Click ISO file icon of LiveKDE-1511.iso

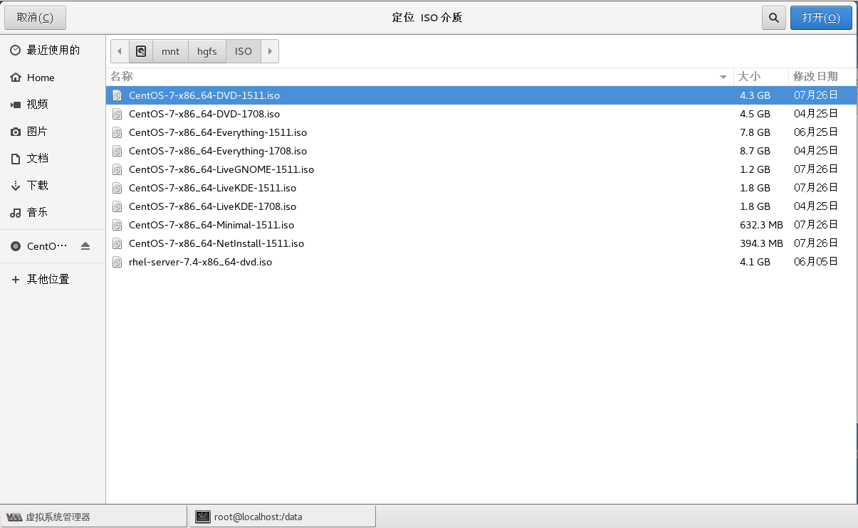click(x=117, y=188)
